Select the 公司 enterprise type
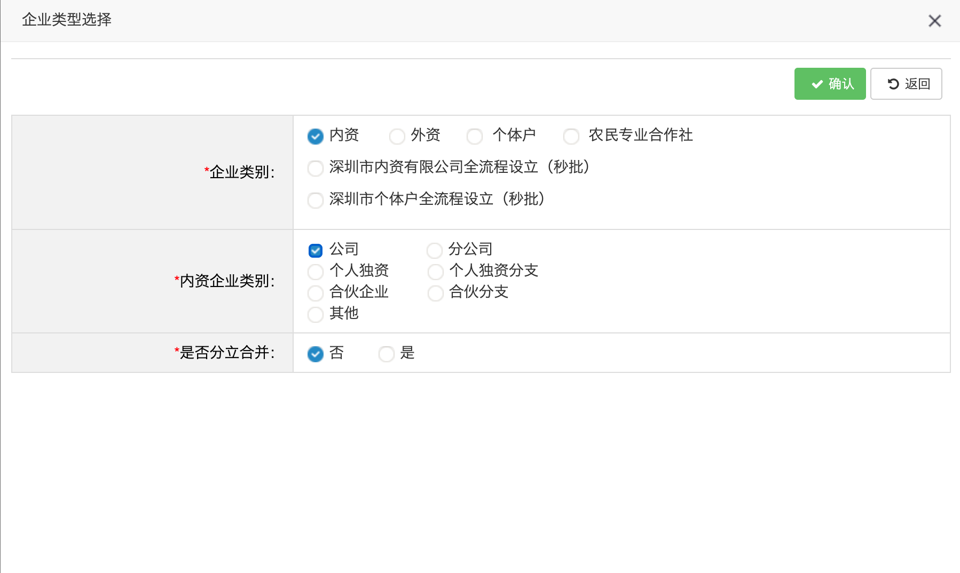 pyautogui.click(x=316, y=250)
